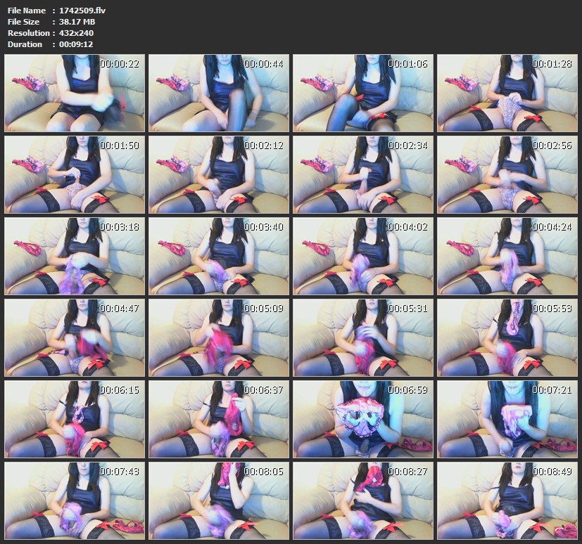Select the frame marked 00:03:18
This screenshot has height=544, width=582.
pyautogui.click(x=75, y=256)
